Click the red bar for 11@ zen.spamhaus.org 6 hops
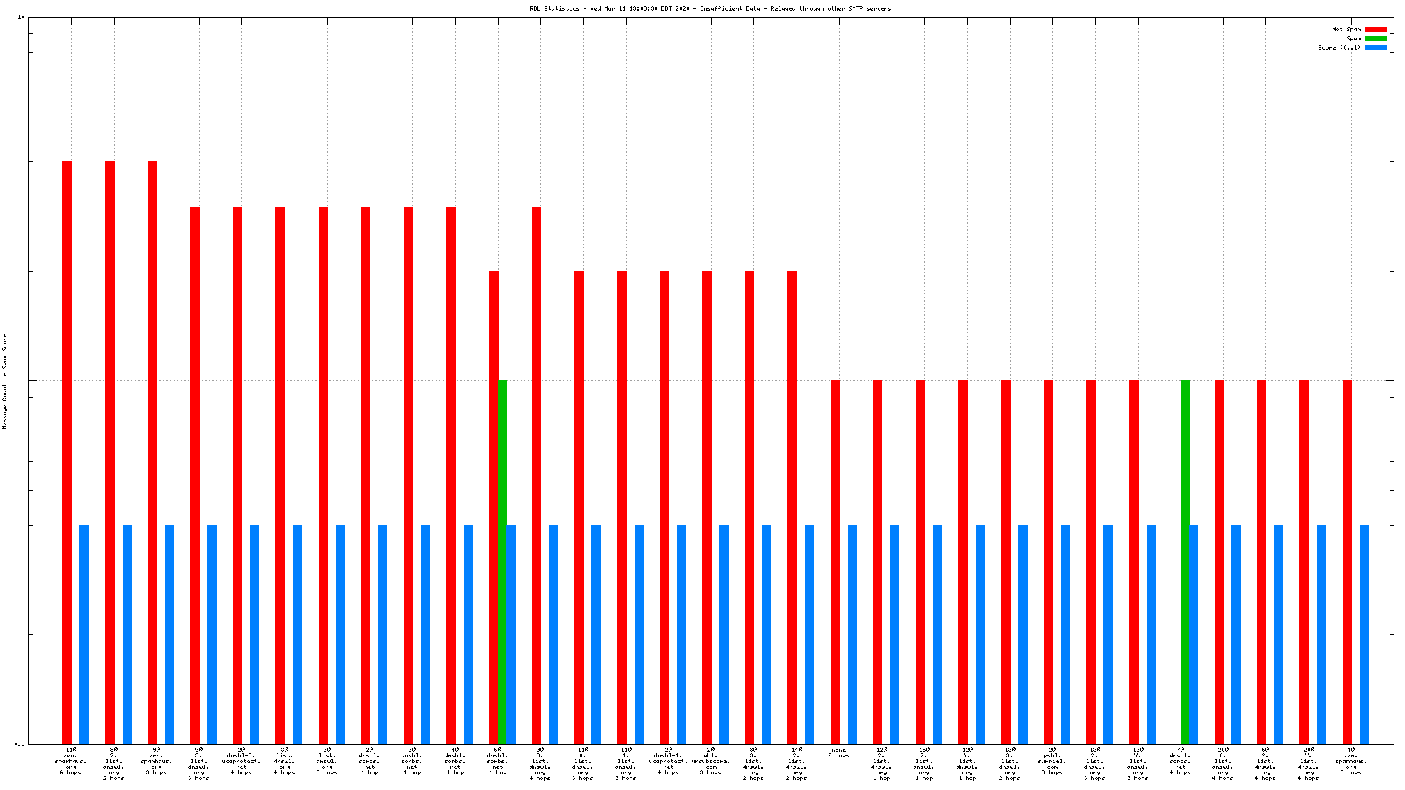The image size is (1405, 790). tap(67, 453)
